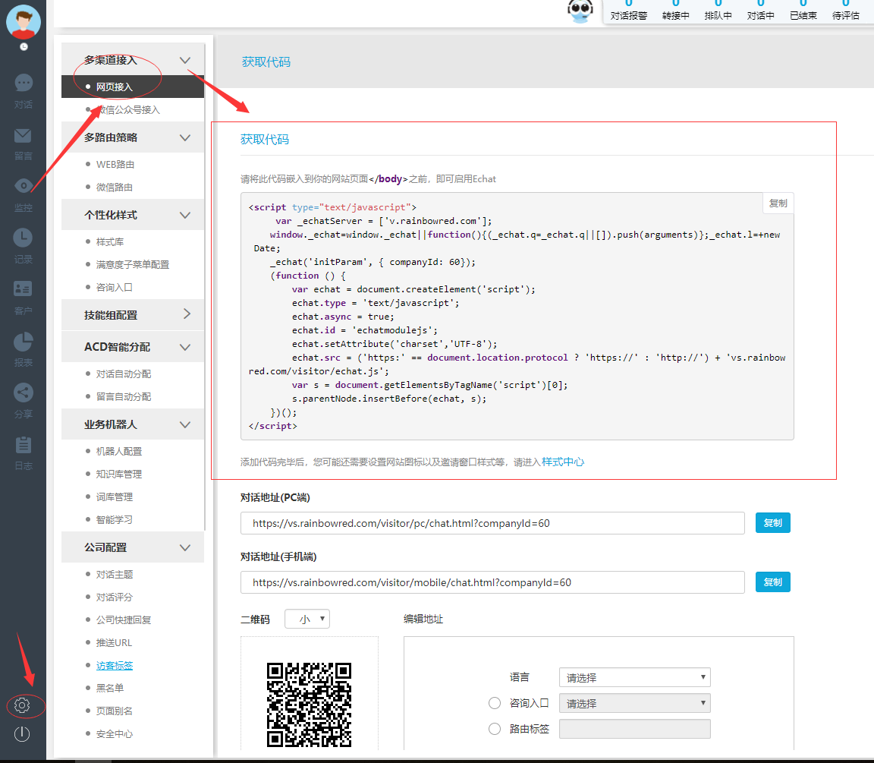Open the 监控 eye monitor icon

point(23,186)
